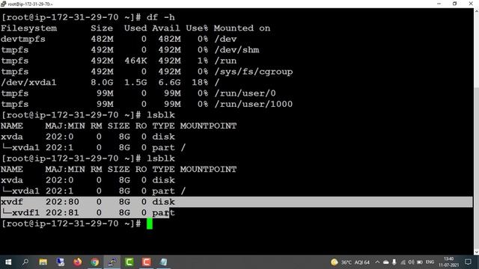
Task: Open taskbar search magnifier
Action: point(25,262)
